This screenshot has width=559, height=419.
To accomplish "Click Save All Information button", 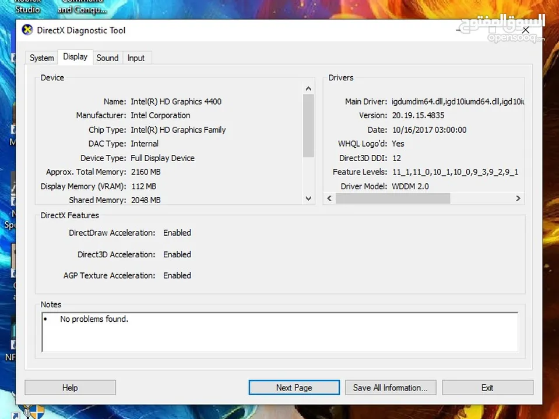I will (391, 388).
